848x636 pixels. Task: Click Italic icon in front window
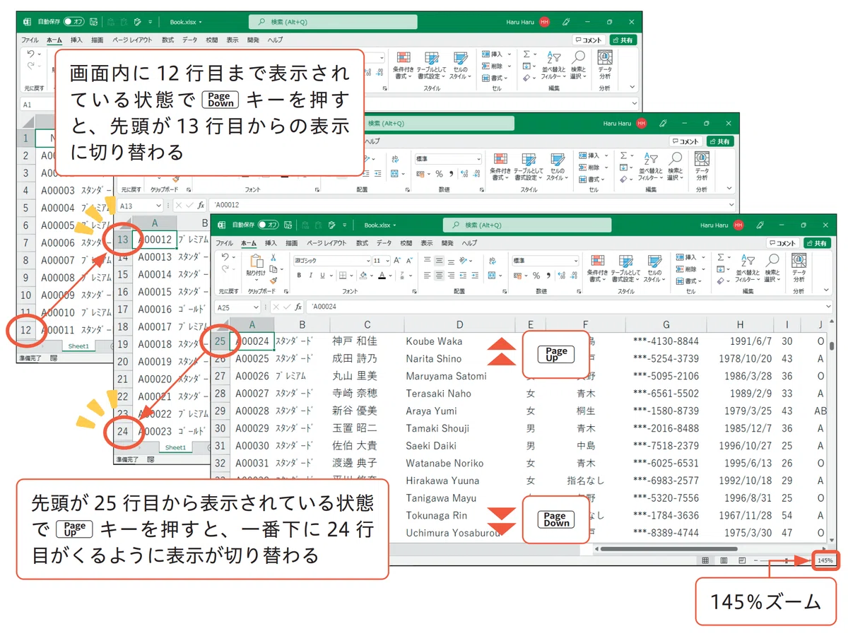pos(310,275)
